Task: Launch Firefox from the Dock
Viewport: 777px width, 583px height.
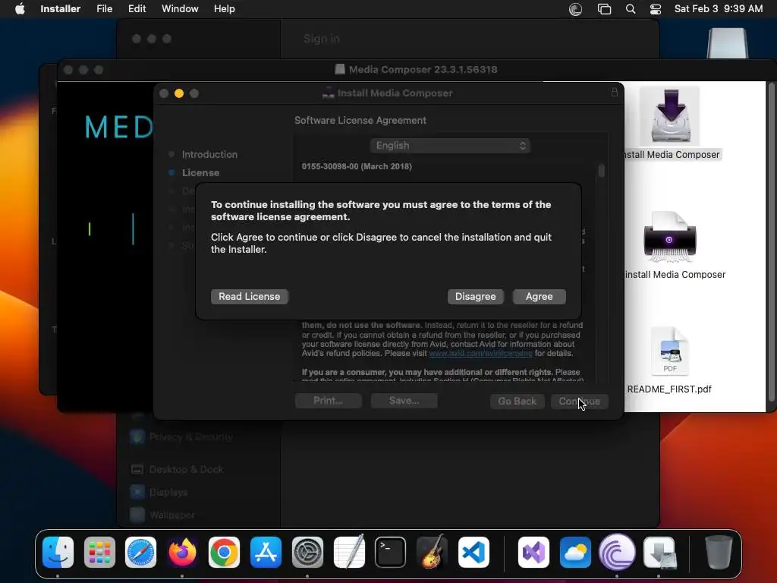Action: [x=182, y=552]
